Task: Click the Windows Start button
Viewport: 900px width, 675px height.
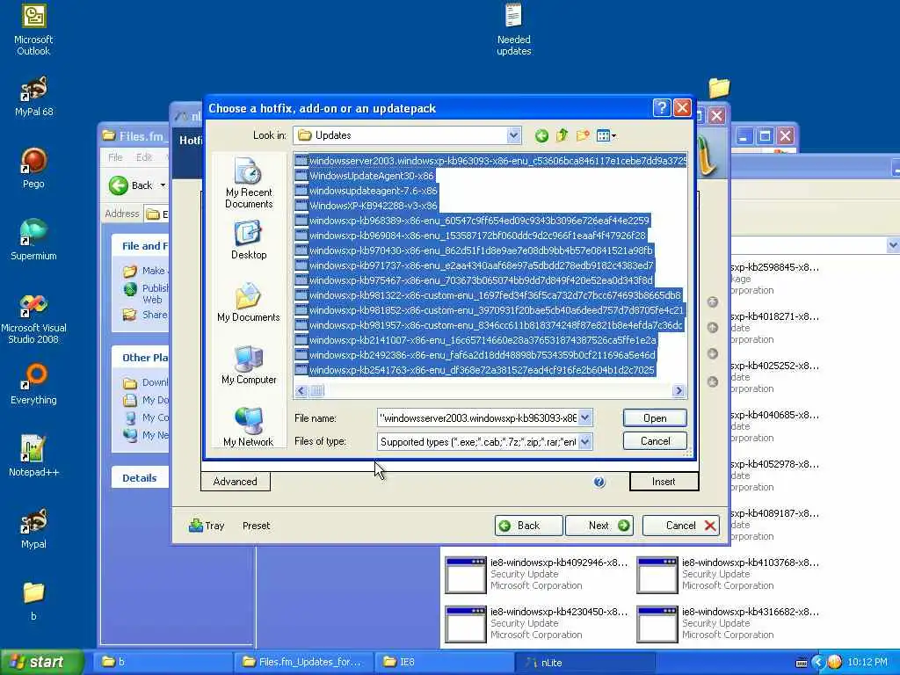Action: pos(42,662)
